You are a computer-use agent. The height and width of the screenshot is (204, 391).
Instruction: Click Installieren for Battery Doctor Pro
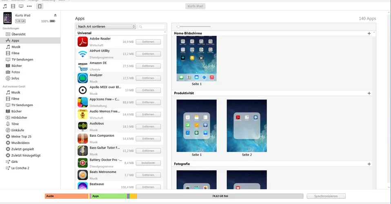point(148,163)
